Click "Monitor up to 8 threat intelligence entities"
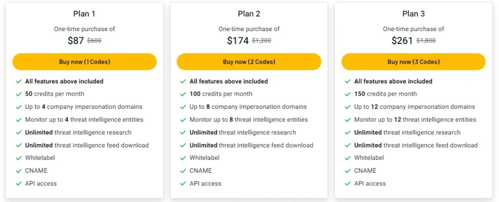 (x=249, y=119)
